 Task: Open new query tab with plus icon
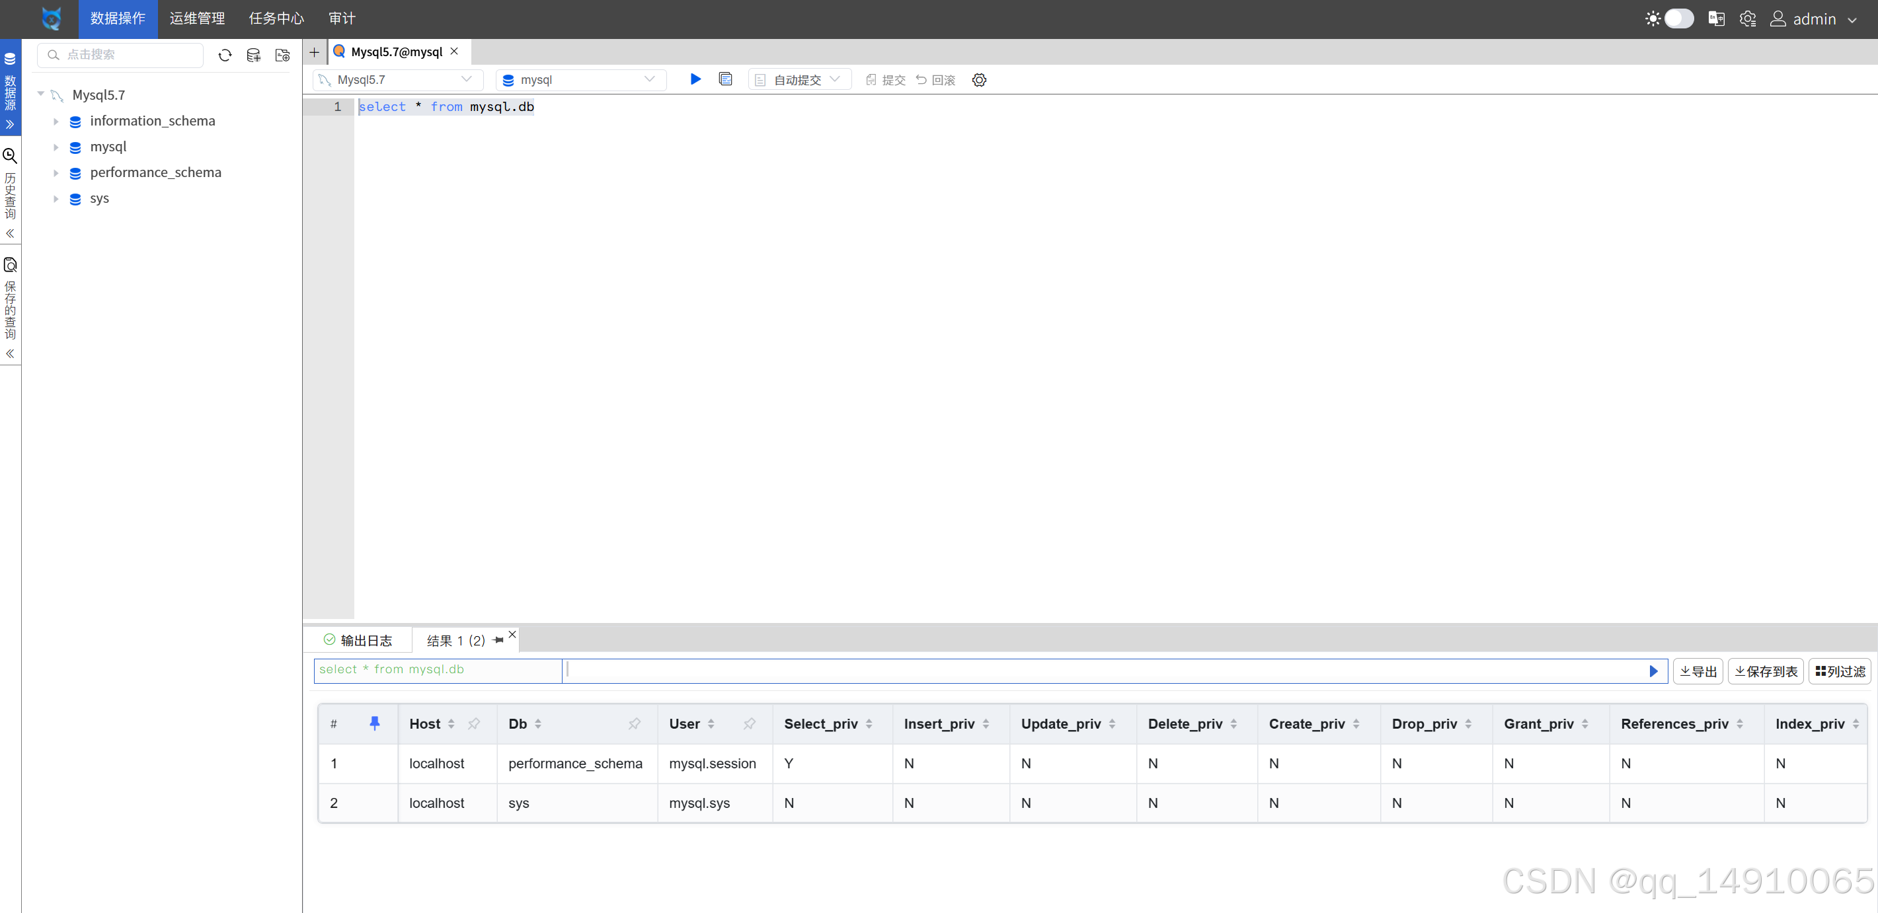pos(314,52)
